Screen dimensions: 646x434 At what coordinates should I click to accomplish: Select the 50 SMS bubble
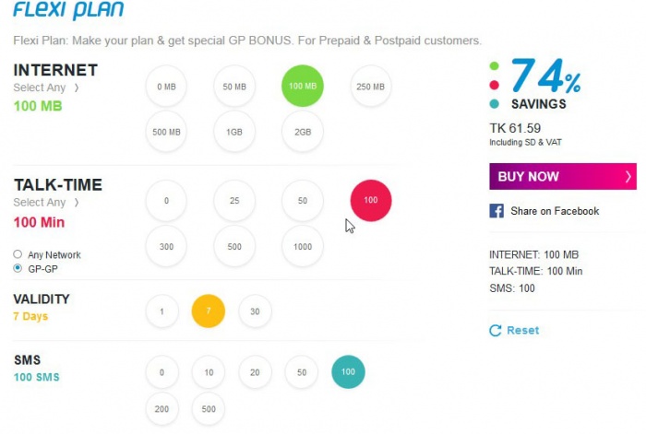coord(302,371)
